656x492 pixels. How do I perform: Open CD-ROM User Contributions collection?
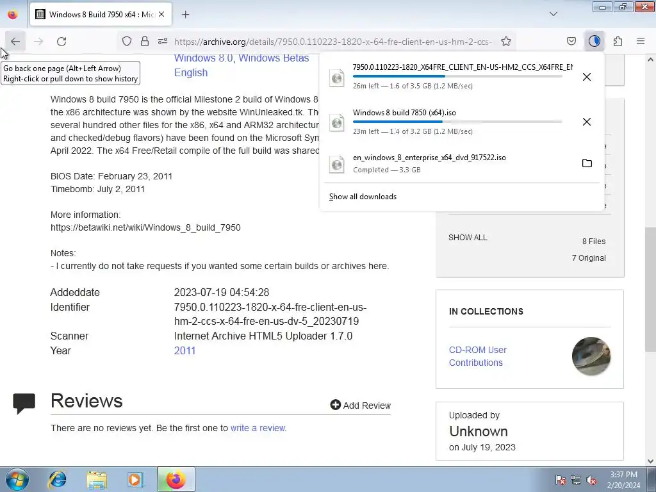478,356
